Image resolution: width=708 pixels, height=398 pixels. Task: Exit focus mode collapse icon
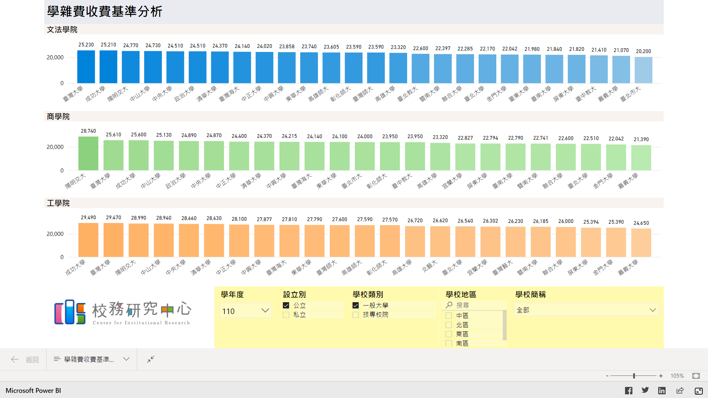[x=150, y=359]
